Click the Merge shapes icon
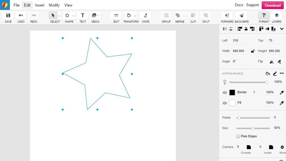Image resolution: width=286 pixels, height=161 pixels. (178, 16)
